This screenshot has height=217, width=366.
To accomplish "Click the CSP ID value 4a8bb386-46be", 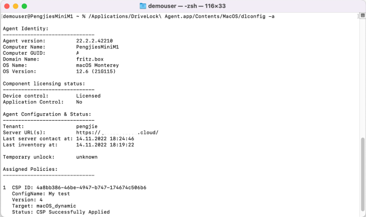I will click(x=91, y=188).
